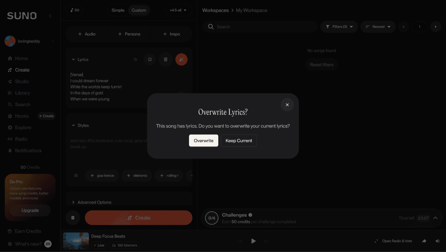
Task: Click the volume speaker icon in player
Action: (x=437, y=241)
